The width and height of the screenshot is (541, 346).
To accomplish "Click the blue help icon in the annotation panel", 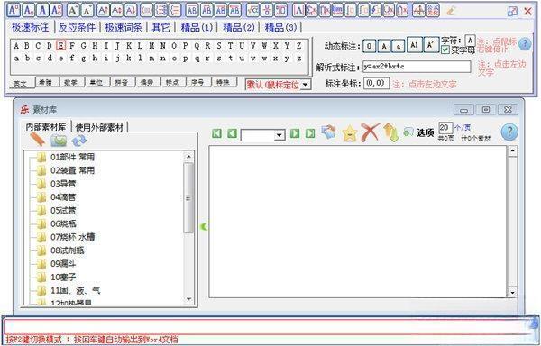I will pos(525,44).
